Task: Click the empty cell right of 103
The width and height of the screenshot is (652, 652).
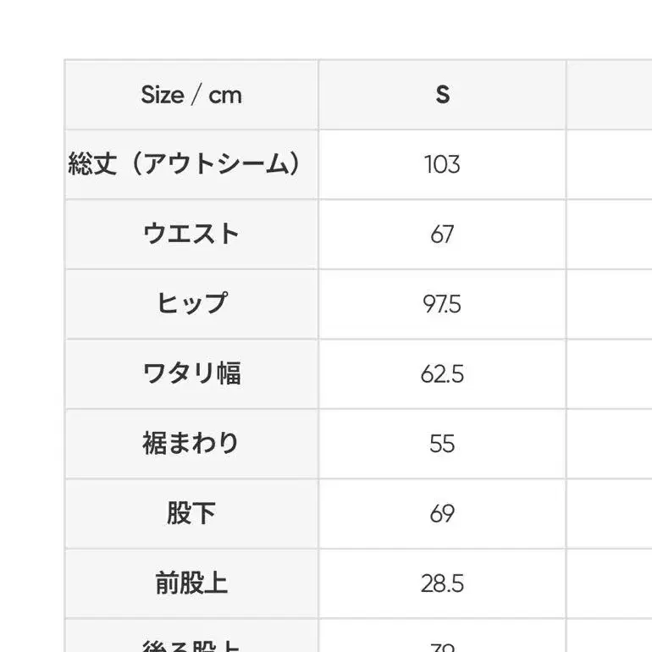Action: pyautogui.click(x=609, y=163)
